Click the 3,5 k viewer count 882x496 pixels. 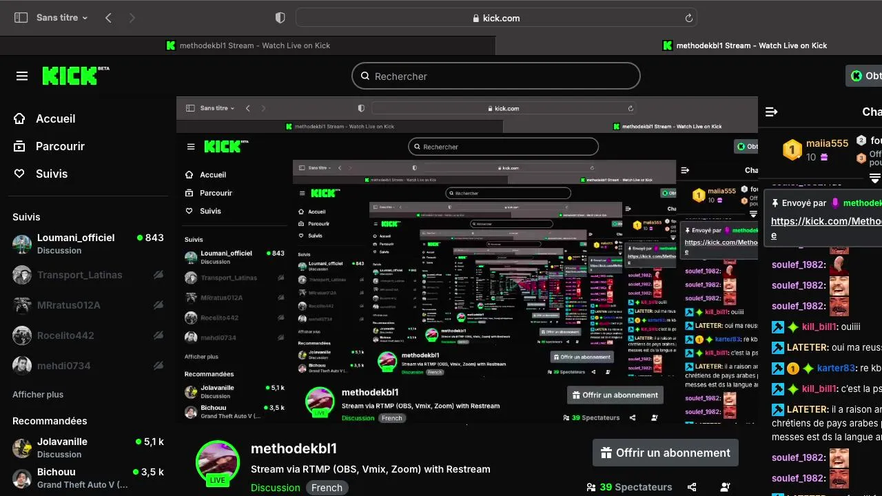click(x=147, y=472)
